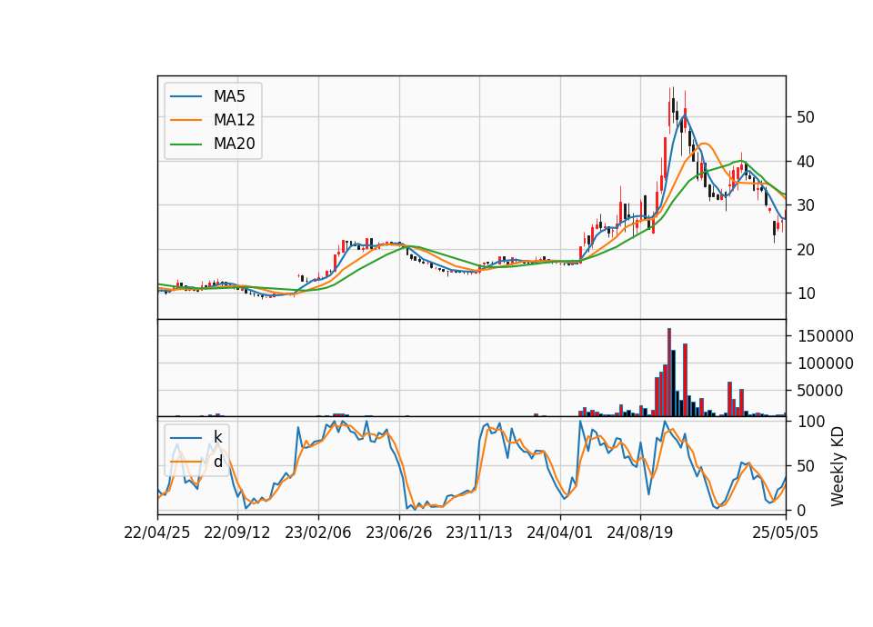Click the MA12 legend label
The height and width of the screenshot is (627, 873).
pos(234,120)
